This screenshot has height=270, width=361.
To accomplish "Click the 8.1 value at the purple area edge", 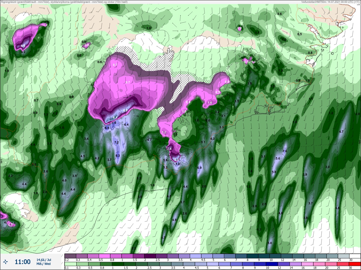I will [115, 118].
